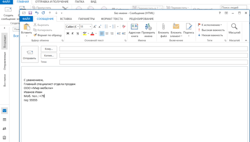
Task: Click into the To address field
Action: pos(154,49)
